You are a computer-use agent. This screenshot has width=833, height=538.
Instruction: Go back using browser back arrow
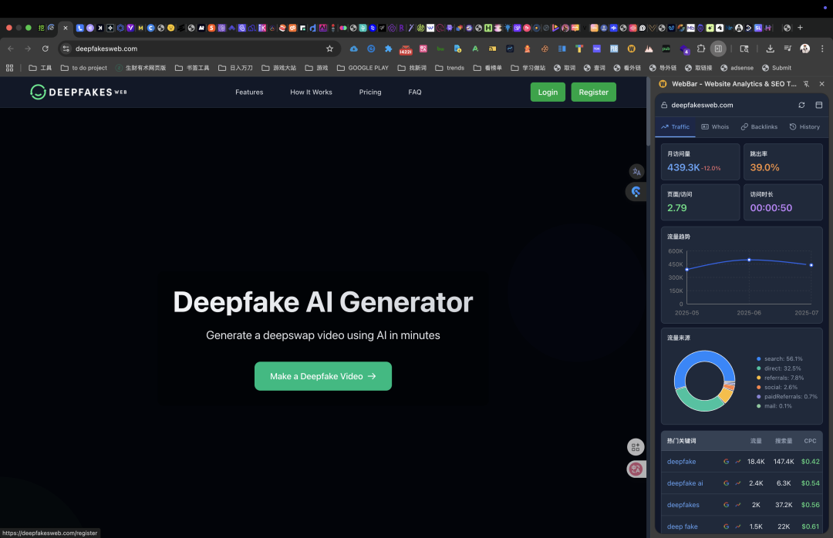click(11, 49)
